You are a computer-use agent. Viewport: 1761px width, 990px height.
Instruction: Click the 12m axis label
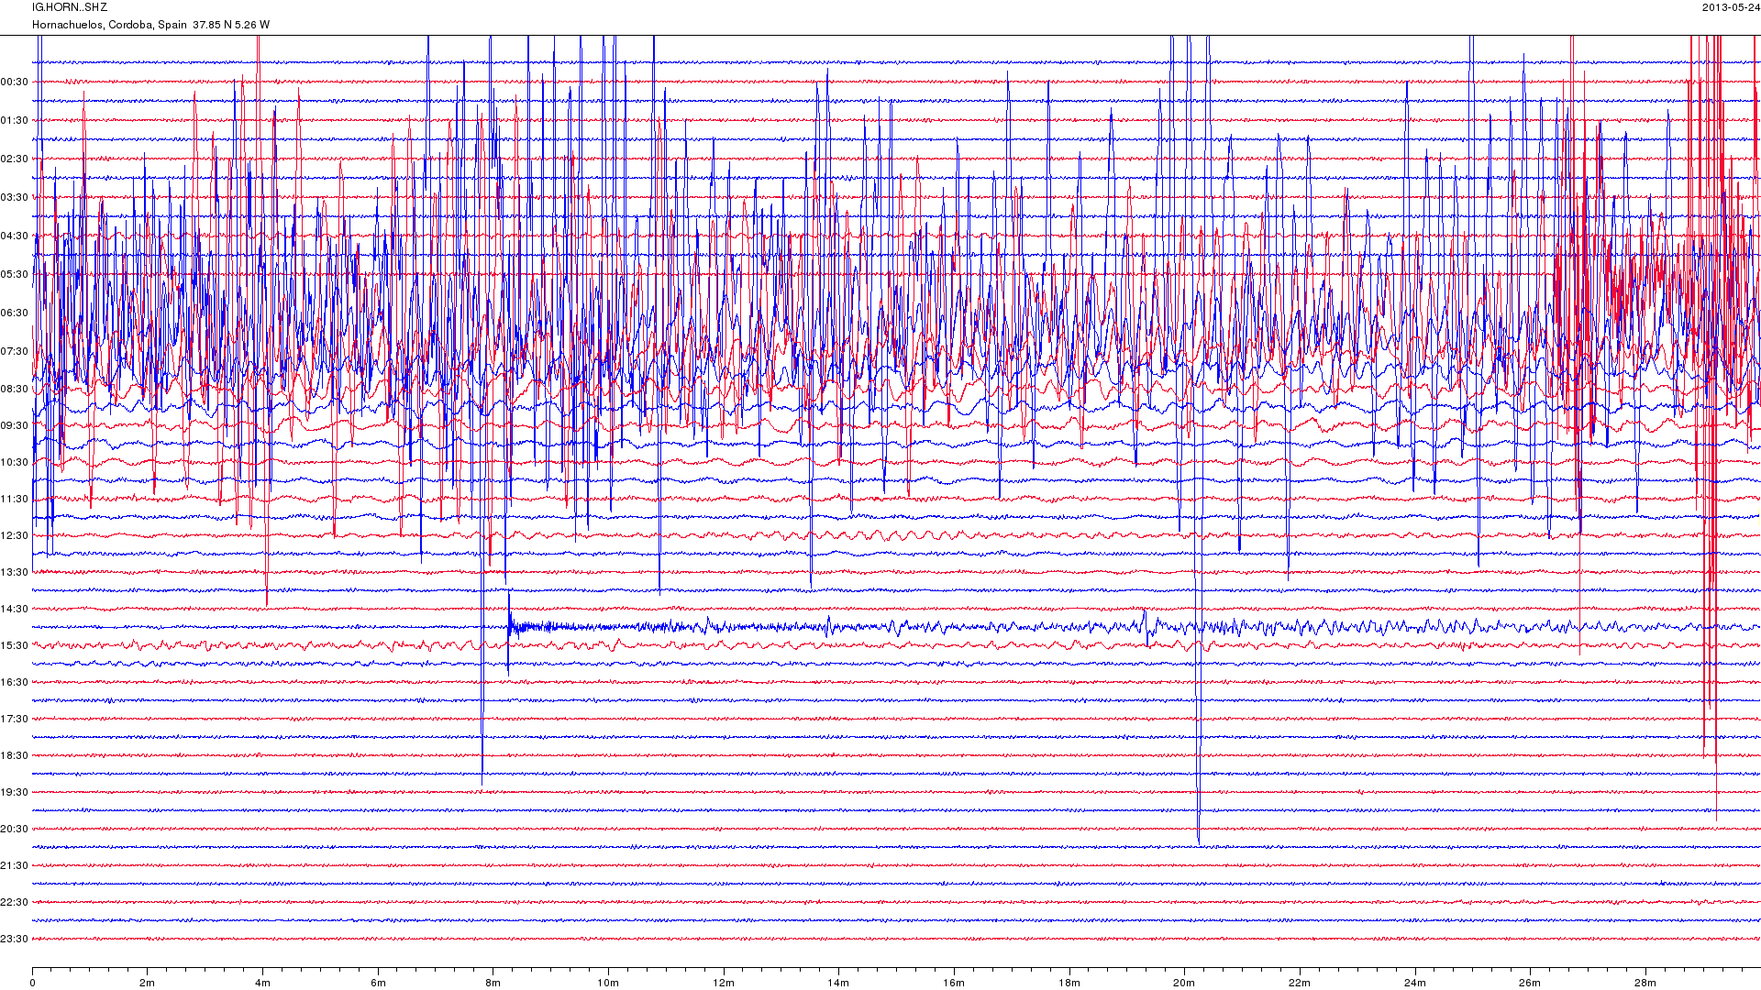tap(724, 984)
